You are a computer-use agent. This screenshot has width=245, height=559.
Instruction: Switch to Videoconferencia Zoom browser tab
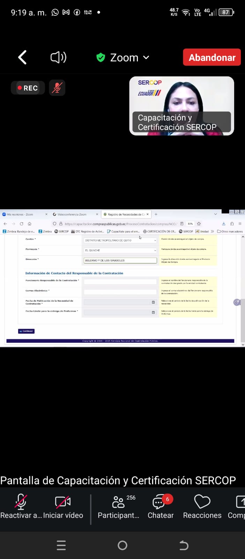click(72, 214)
